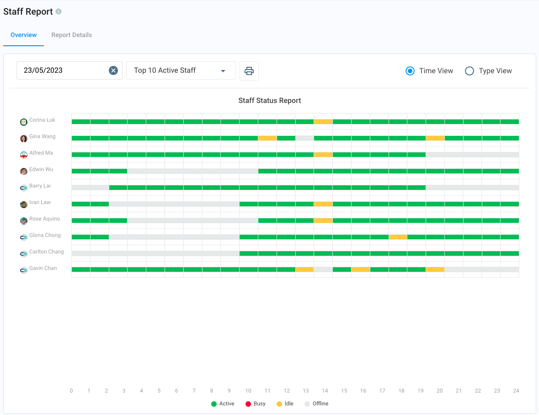Click Alfred Ma's avatar
The height and width of the screenshot is (415, 539).
[x=24, y=155]
